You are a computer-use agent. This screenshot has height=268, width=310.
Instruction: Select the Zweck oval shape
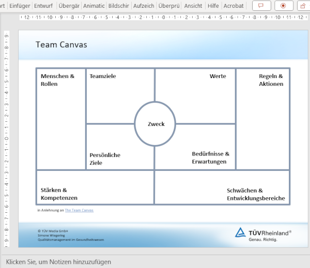pos(156,124)
